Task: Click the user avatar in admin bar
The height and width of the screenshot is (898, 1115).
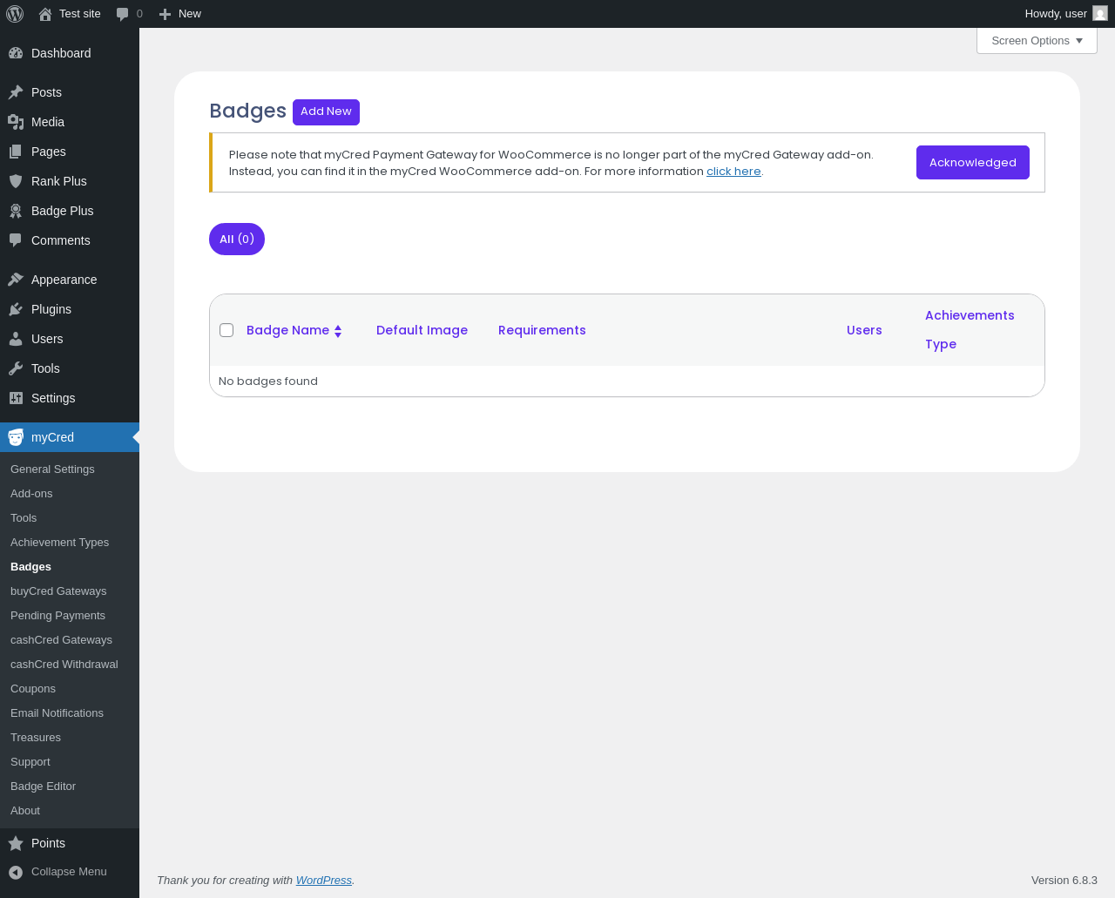Action: coord(1100,14)
